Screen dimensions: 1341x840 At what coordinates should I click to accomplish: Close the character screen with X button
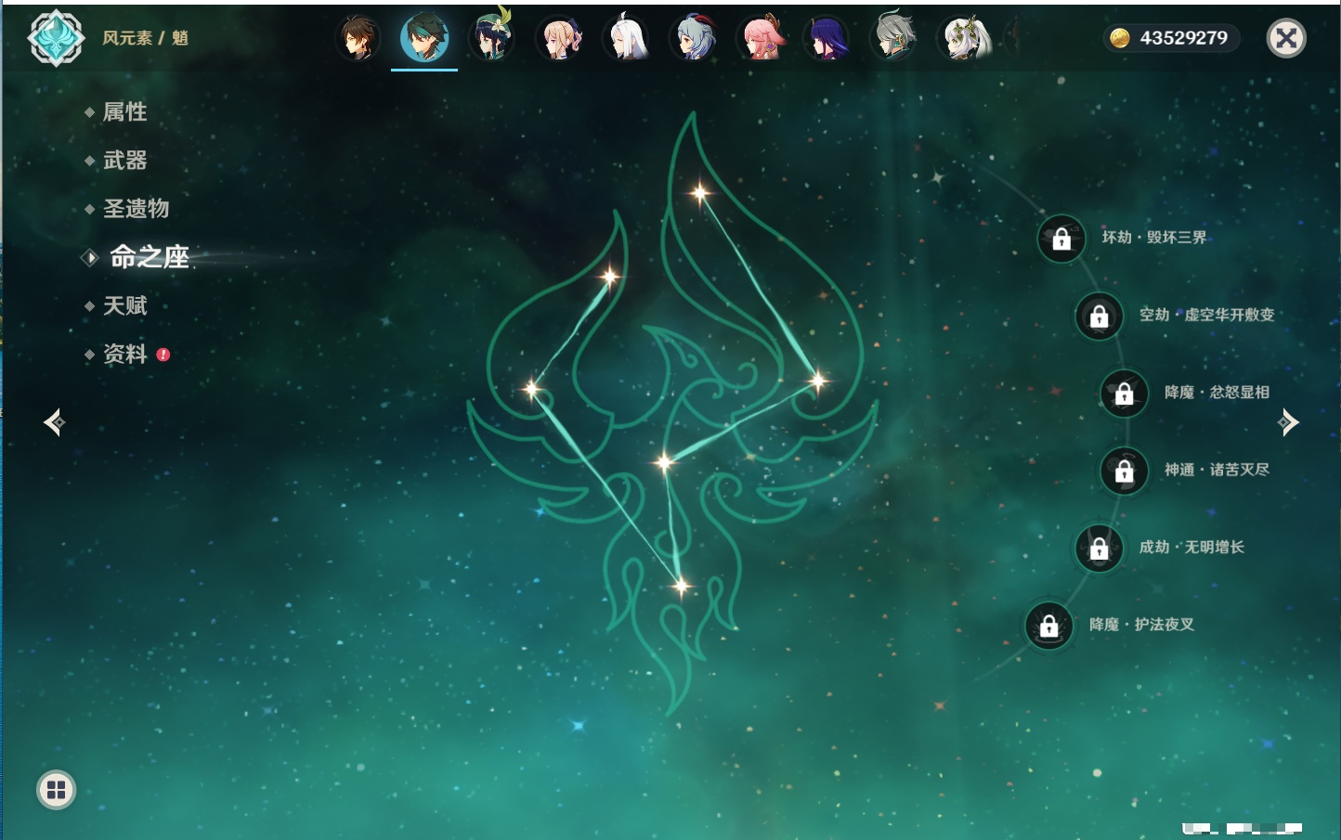[x=1286, y=38]
